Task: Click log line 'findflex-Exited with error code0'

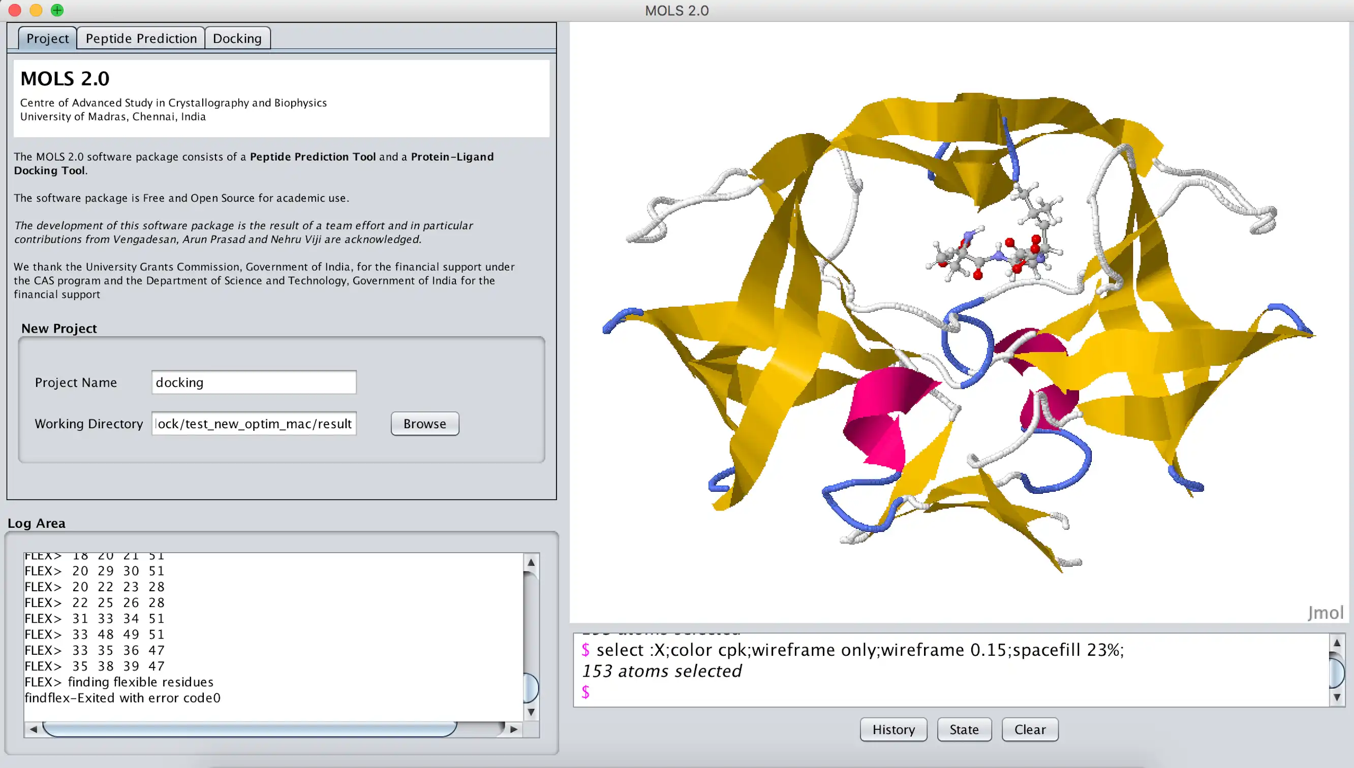Action: 122,697
